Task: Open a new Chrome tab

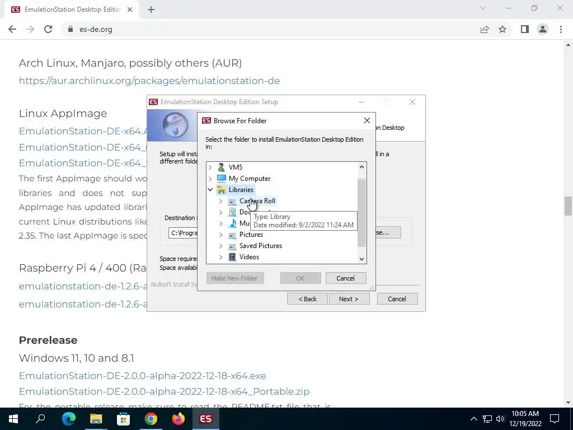Action: pyautogui.click(x=151, y=10)
